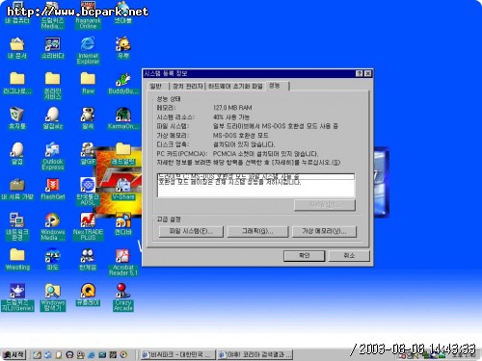Click the help question-mark title bar button

[x=360, y=74]
